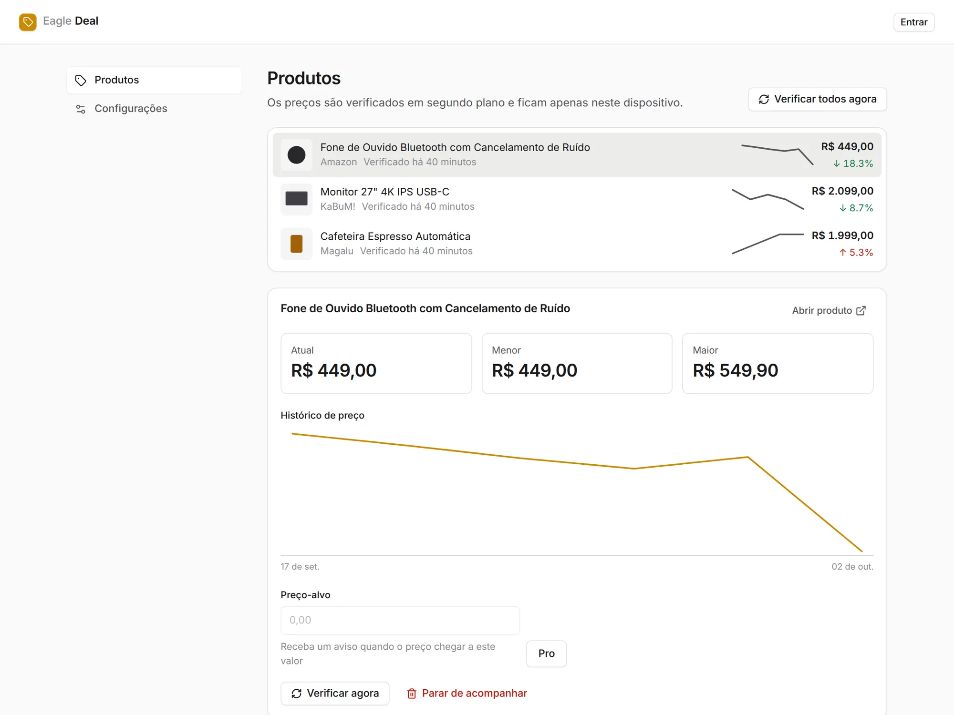The width and height of the screenshot is (954, 715).
Task: Click the Verificar agora button
Action: 335,694
